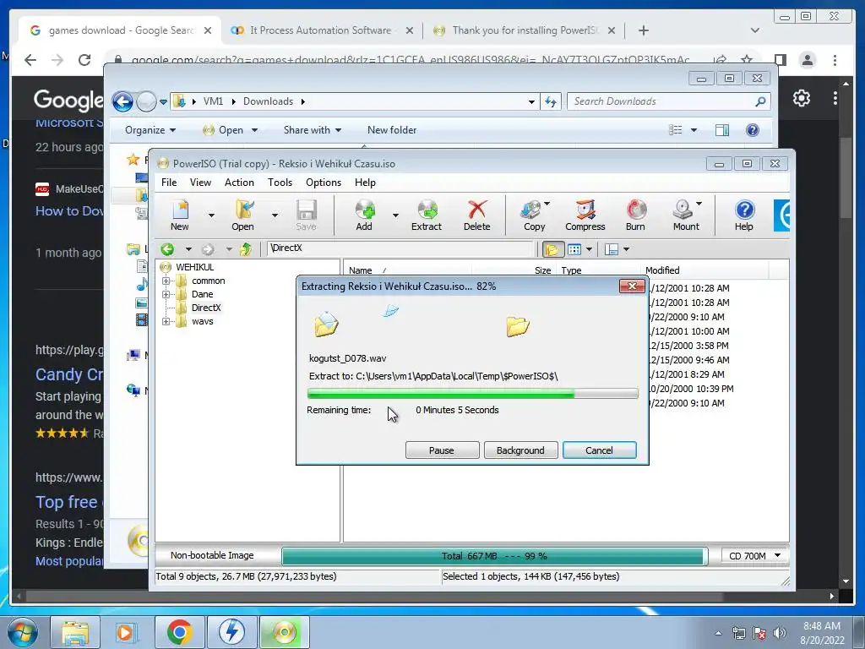The height and width of the screenshot is (649, 865).
Task: Open the Share with dropdown in Explorer
Action: pyautogui.click(x=313, y=130)
